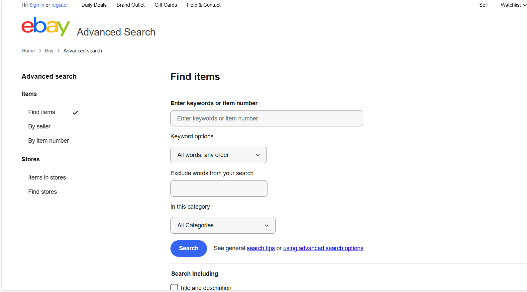Click the Sign in link
The image size is (527, 292).
[x=37, y=5]
